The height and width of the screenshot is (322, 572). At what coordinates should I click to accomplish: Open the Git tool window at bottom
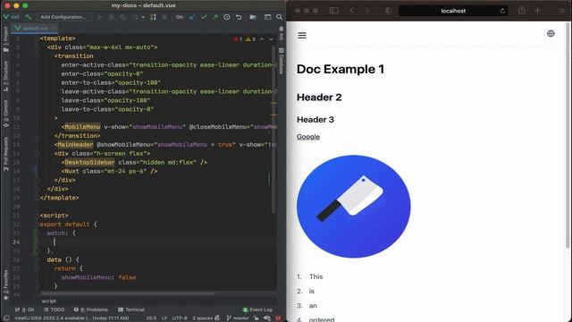click(25, 309)
